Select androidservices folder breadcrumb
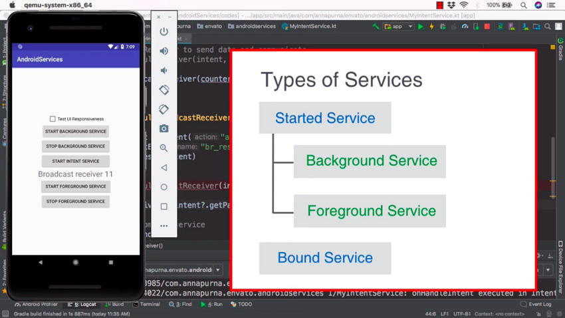The height and width of the screenshot is (318, 565). click(x=252, y=27)
